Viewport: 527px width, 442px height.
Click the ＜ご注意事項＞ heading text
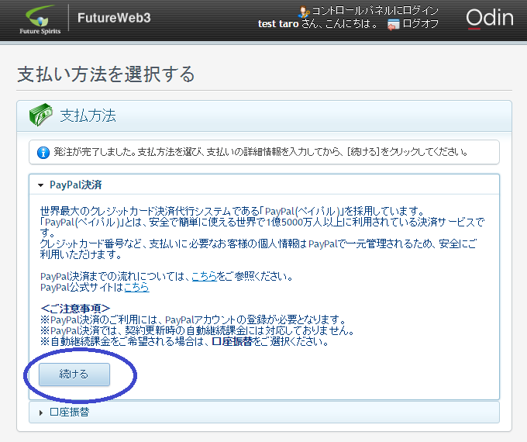click(75, 309)
